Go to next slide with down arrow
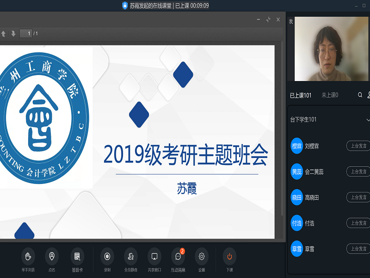 (x=13, y=33)
